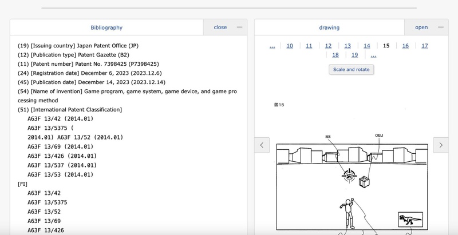Viewport: 458px width, 235px height.
Task: Collapse the Bibliography panel with close
Action: (220, 27)
